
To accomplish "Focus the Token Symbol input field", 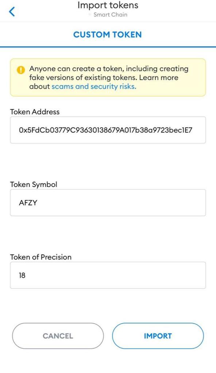I will [108, 203].
